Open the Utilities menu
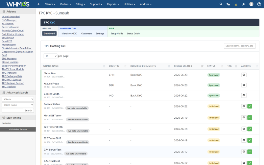The height and width of the screenshot is (165, 264). 130,4
